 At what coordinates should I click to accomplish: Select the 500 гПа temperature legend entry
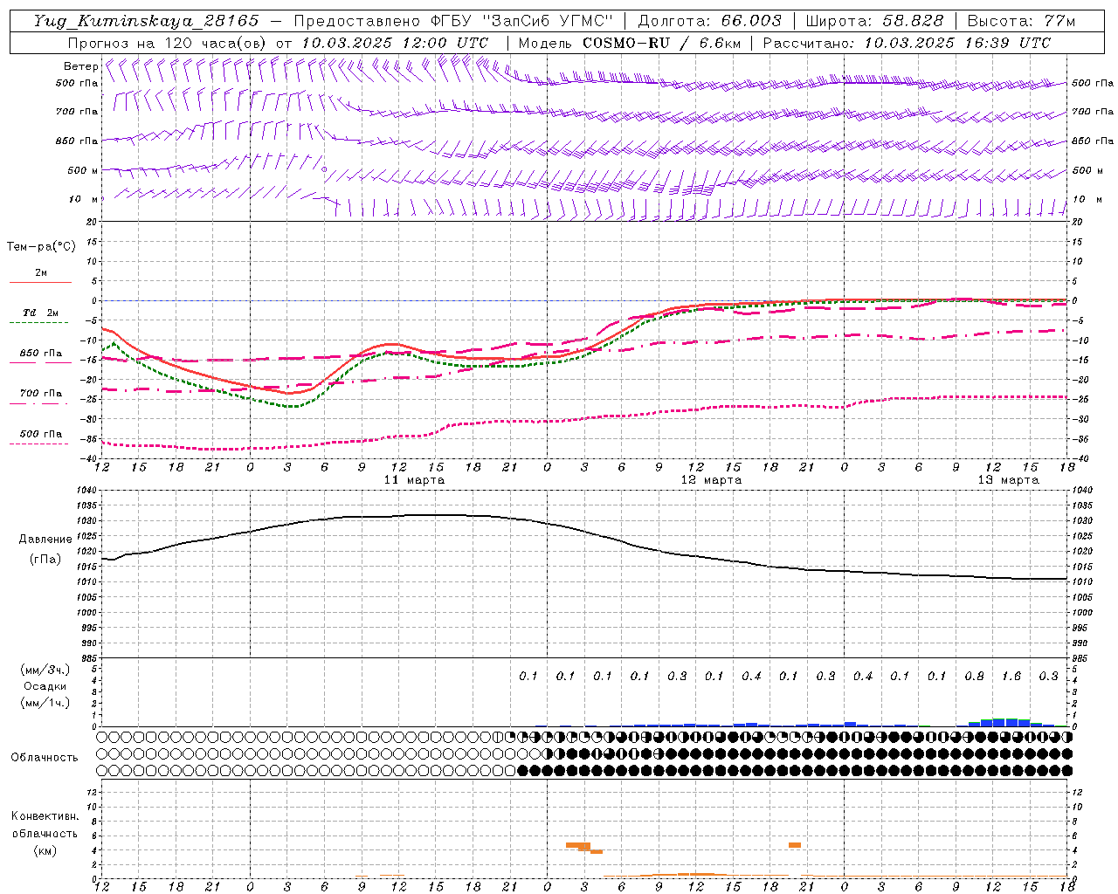(41, 434)
